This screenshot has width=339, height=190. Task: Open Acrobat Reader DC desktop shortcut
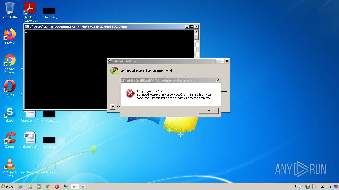[x=29, y=12]
